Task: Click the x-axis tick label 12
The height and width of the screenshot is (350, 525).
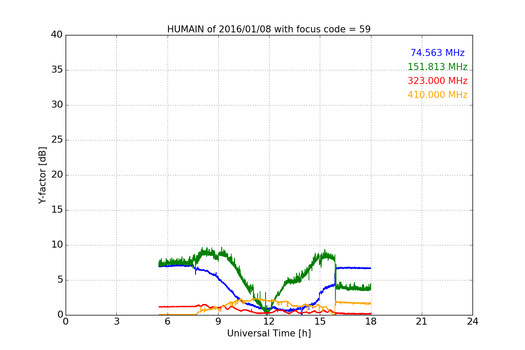Action: [269, 322]
